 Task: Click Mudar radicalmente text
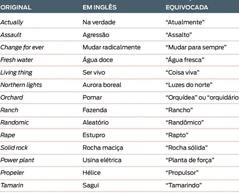(111, 47)
